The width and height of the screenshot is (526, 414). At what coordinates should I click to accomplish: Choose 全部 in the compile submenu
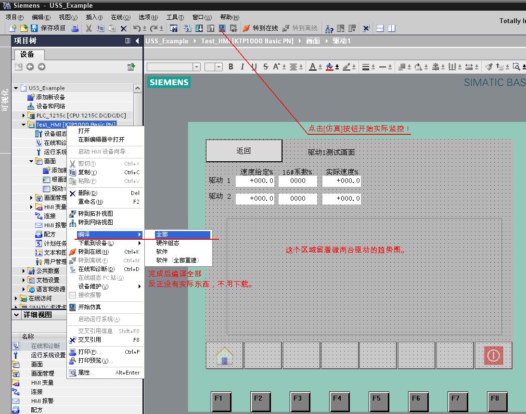pyautogui.click(x=178, y=234)
